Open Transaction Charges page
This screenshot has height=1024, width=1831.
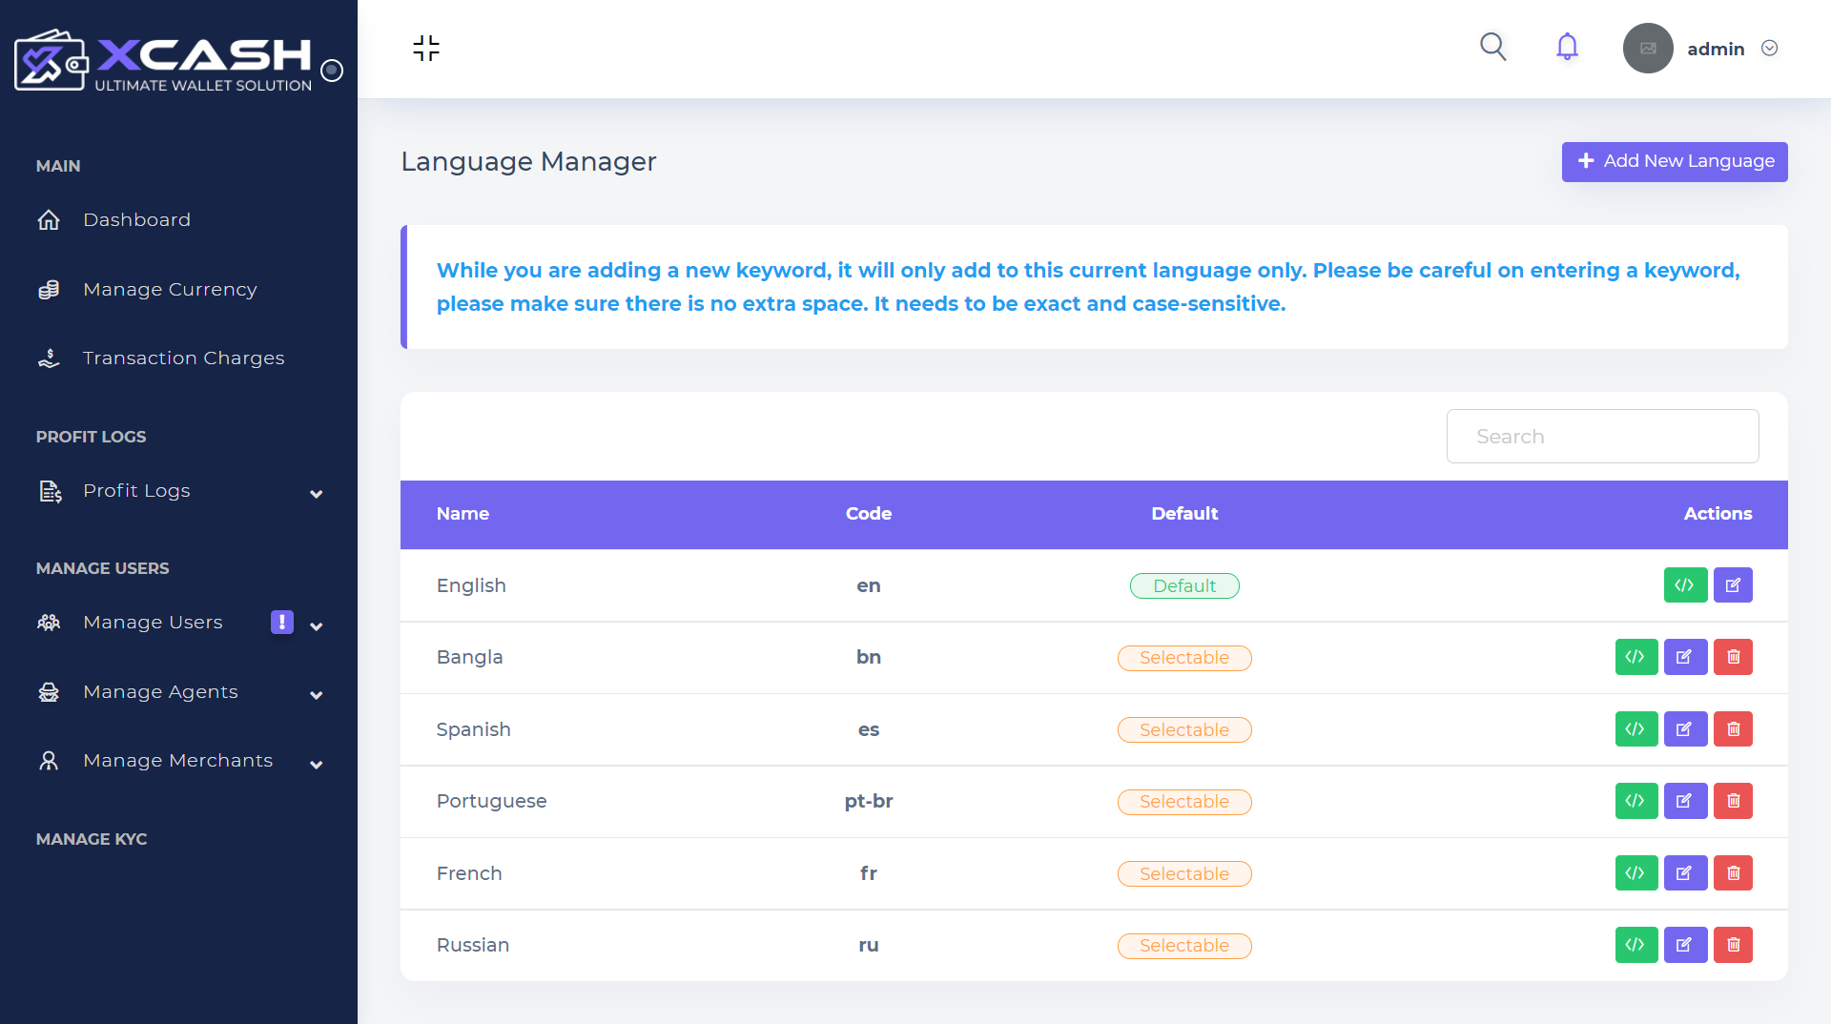click(x=183, y=358)
